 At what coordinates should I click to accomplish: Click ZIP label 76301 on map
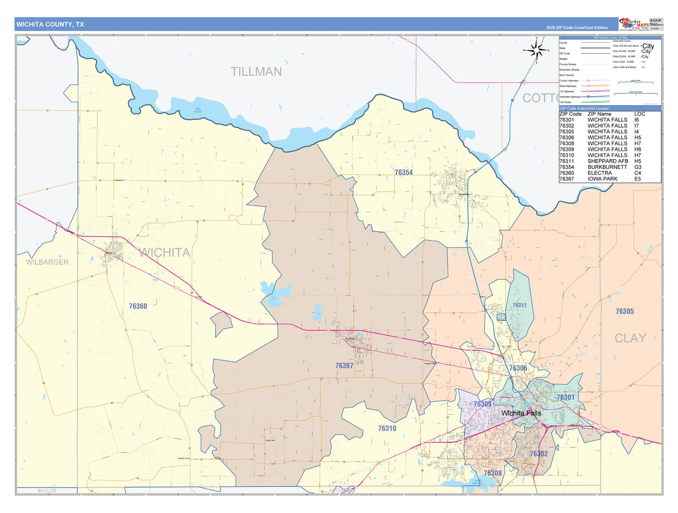[x=565, y=398]
